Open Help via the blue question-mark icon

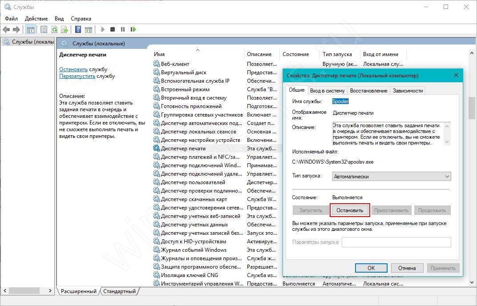[78, 30]
